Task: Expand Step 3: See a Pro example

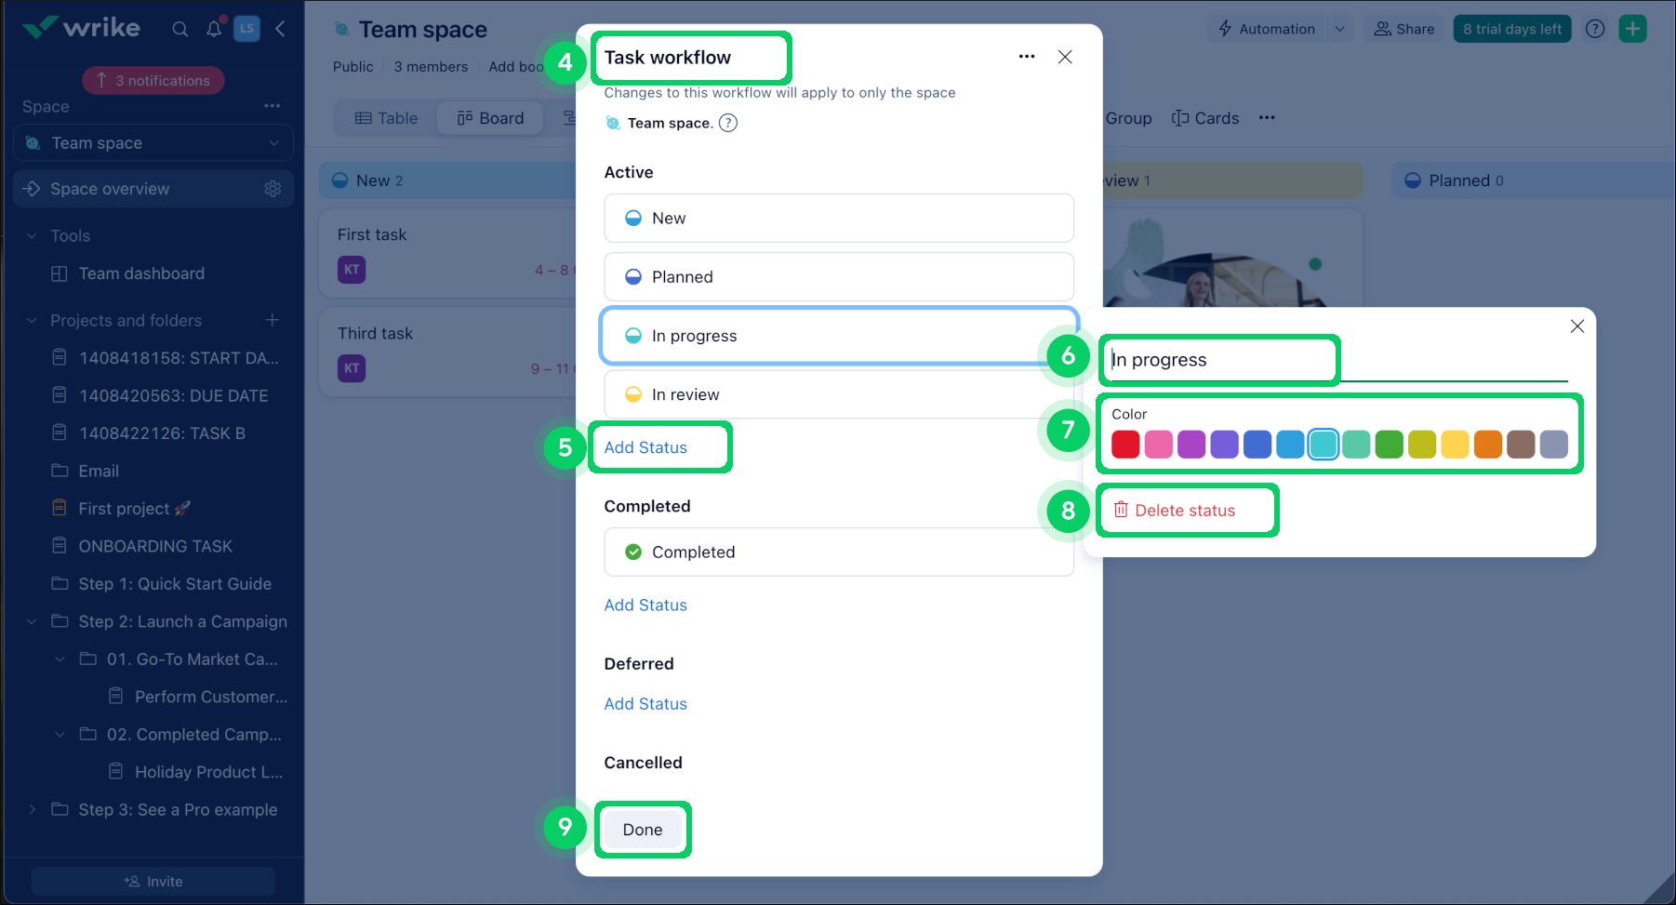Action: click(x=32, y=809)
